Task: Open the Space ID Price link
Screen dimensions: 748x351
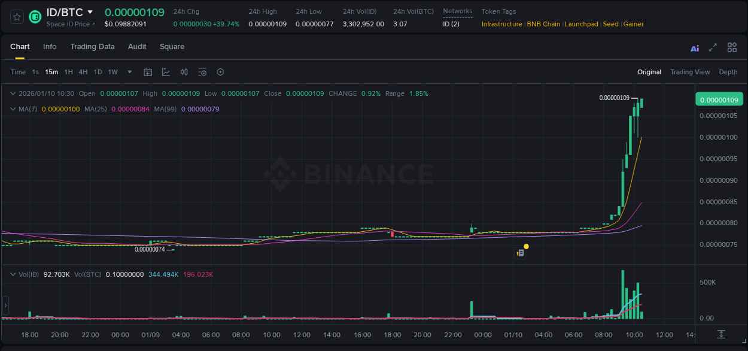Action: tap(69, 24)
